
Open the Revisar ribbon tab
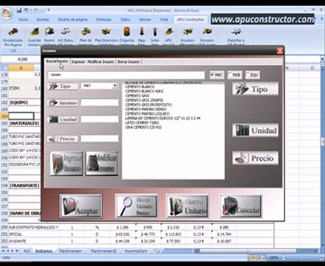point(145,20)
